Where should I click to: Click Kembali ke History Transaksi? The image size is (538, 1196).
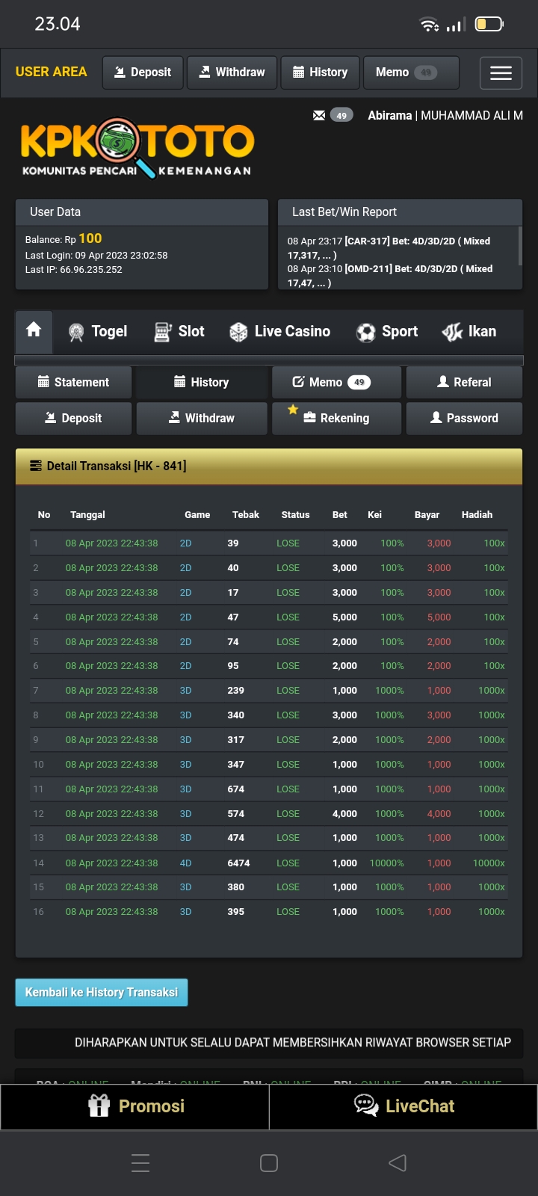pos(102,992)
